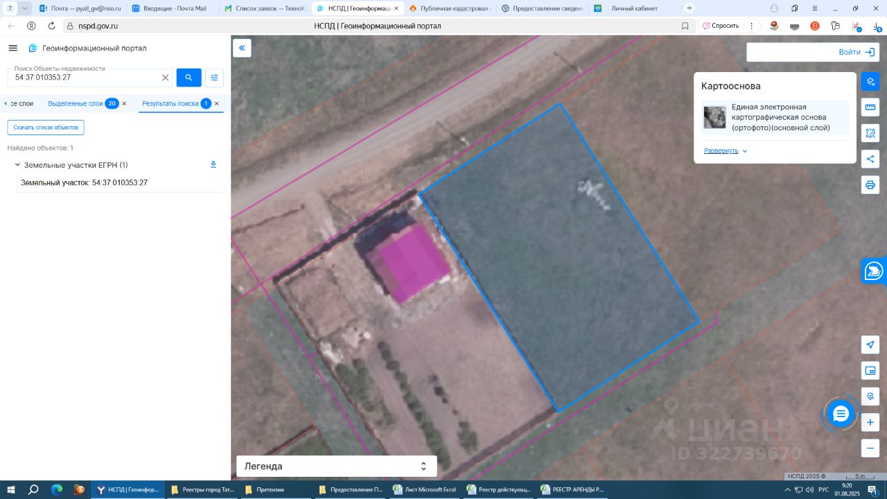The image size is (887, 499).
Task: Open the blue side assistant tab
Action: (x=874, y=271)
